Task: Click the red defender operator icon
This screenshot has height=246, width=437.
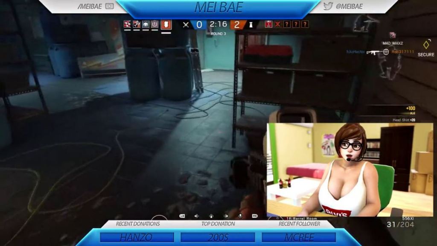Action: point(268,24)
